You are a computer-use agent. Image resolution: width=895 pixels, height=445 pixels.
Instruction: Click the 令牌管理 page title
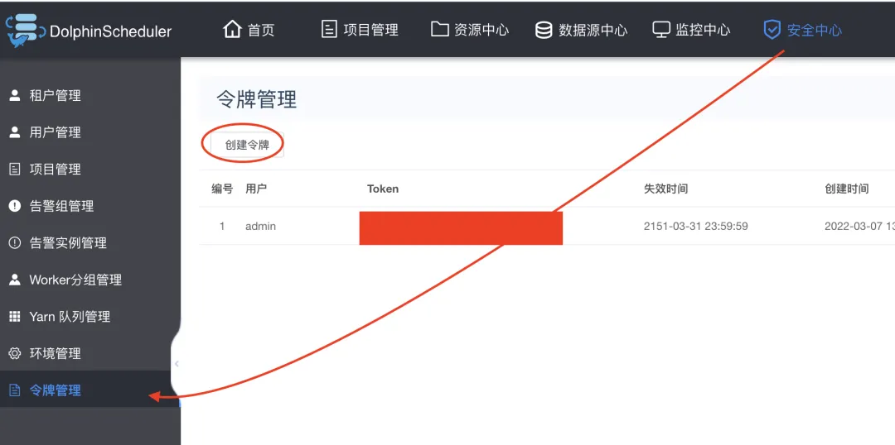[x=257, y=98]
